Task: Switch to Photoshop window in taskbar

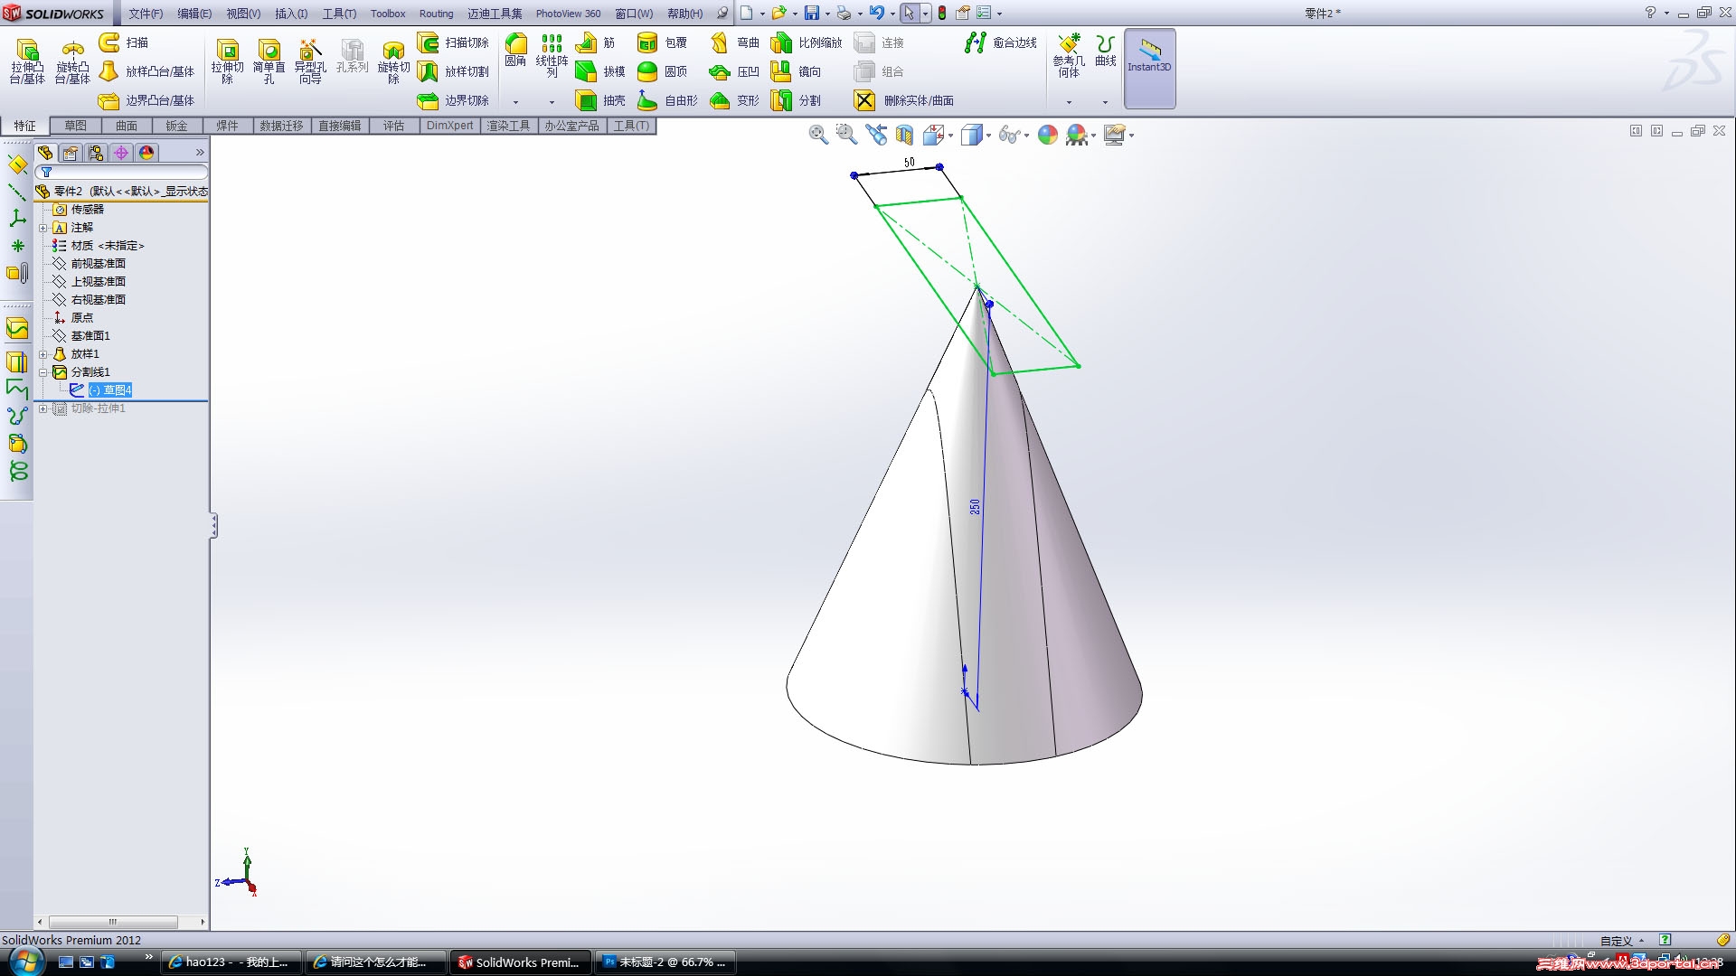Action: pos(665,962)
